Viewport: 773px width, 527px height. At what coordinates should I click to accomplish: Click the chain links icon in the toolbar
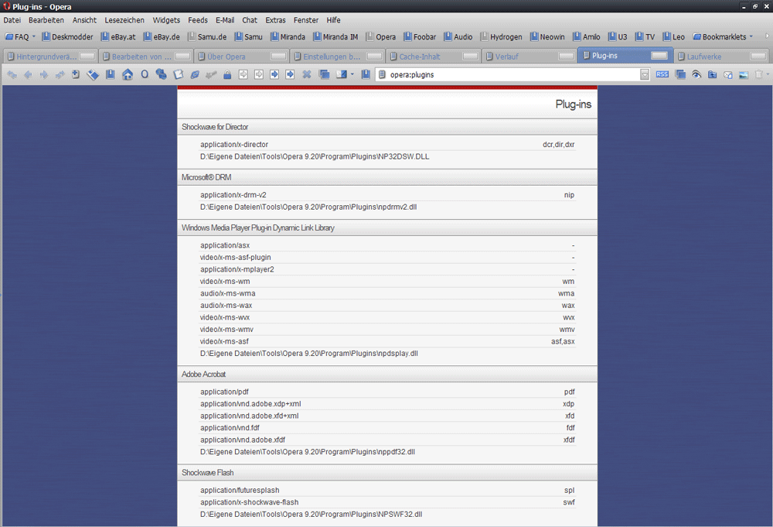[x=161, y=74]
